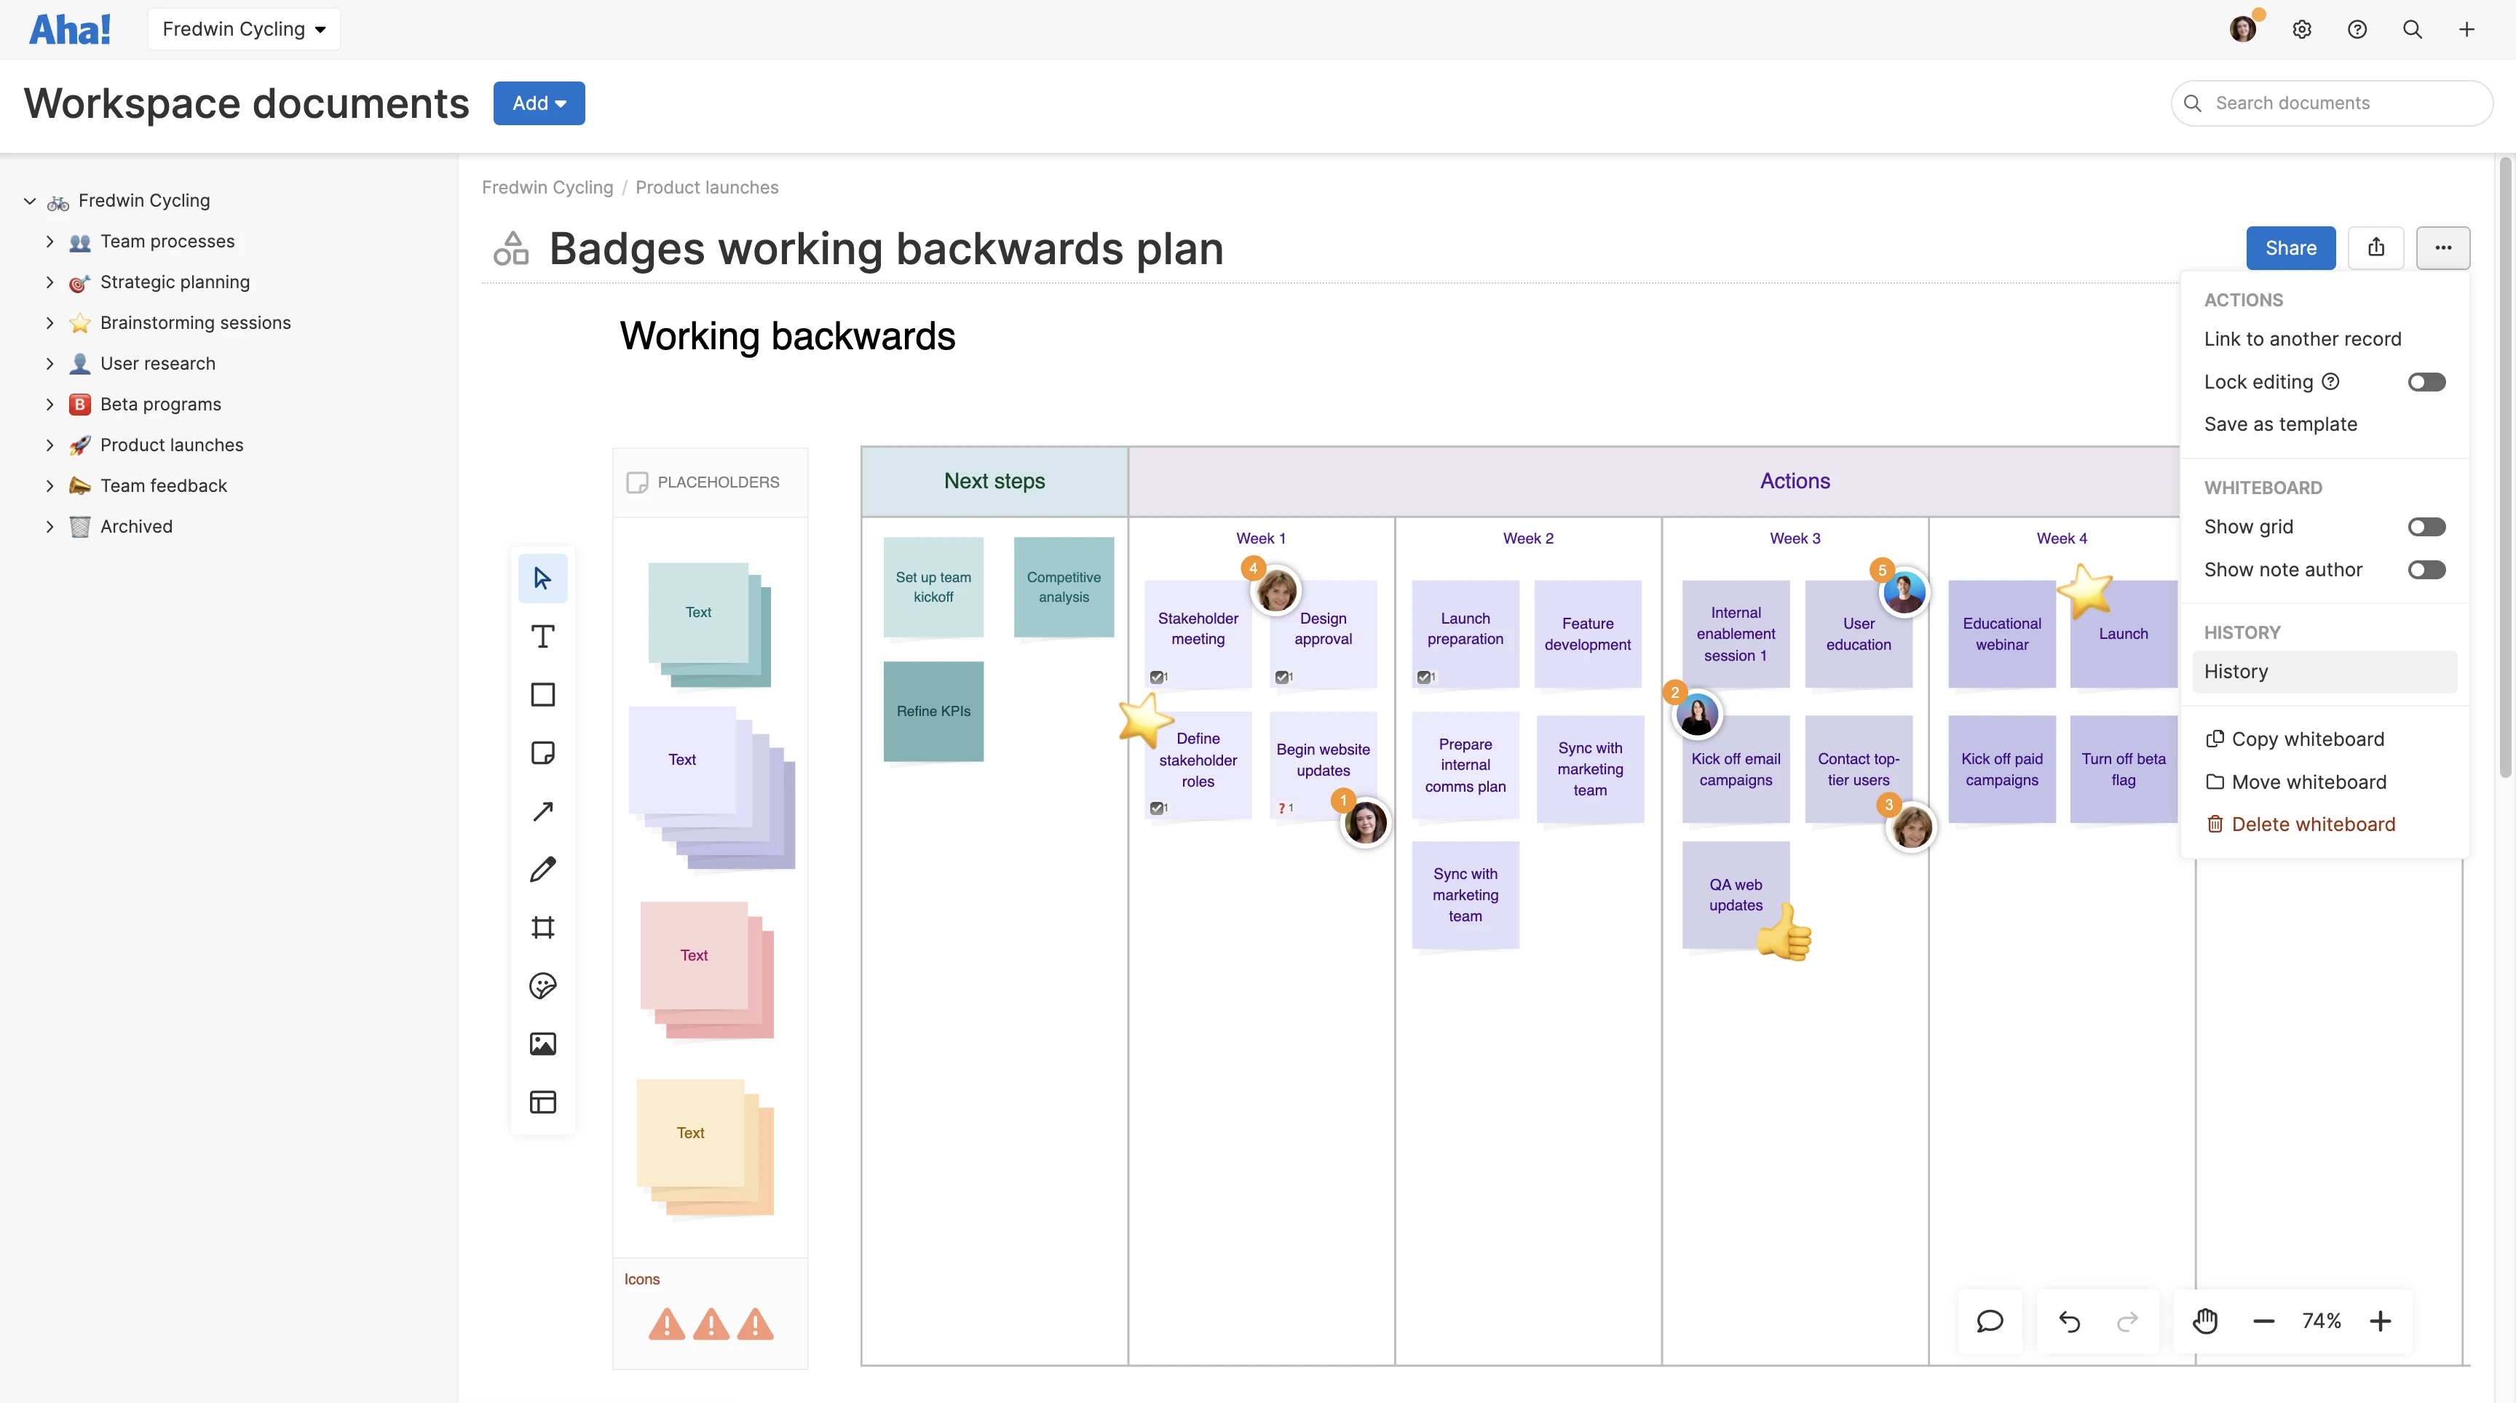Click the purple placeholder sticky note stack

(710, 787)
